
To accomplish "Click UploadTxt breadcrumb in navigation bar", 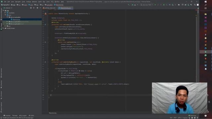I will [x=5, y=5].
